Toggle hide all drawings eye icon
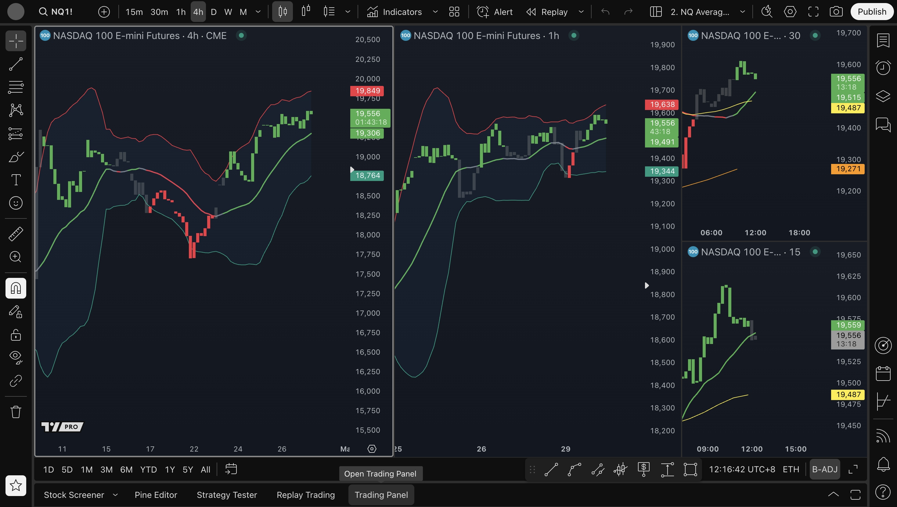 click(x=16, y=356)
